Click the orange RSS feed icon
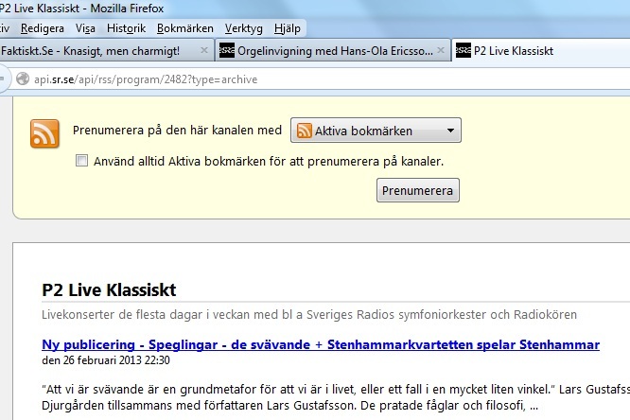The image size is (630, 420). point(44,133)
